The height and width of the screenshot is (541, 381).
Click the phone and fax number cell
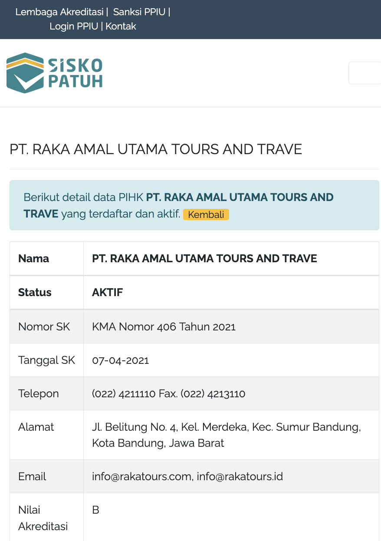[x=168, y=394]
